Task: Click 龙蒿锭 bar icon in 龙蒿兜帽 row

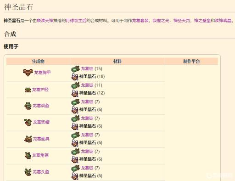Action: point(76,119)
